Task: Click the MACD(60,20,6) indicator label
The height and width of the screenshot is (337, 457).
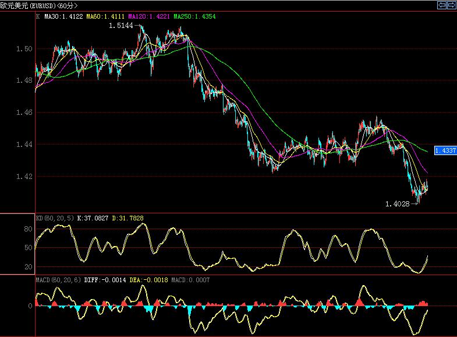Action: pos(58,280)
